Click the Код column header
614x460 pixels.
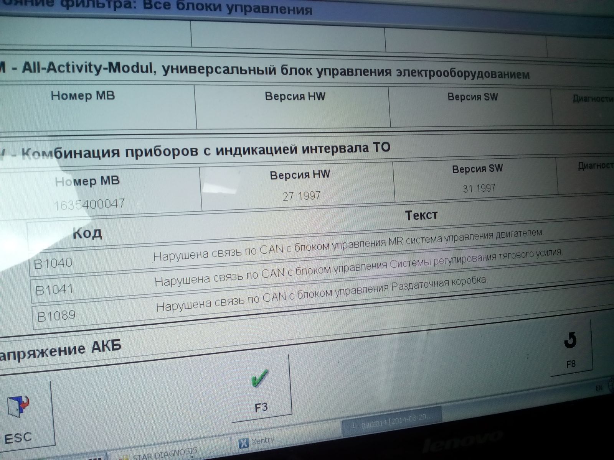tap(87, 233)
